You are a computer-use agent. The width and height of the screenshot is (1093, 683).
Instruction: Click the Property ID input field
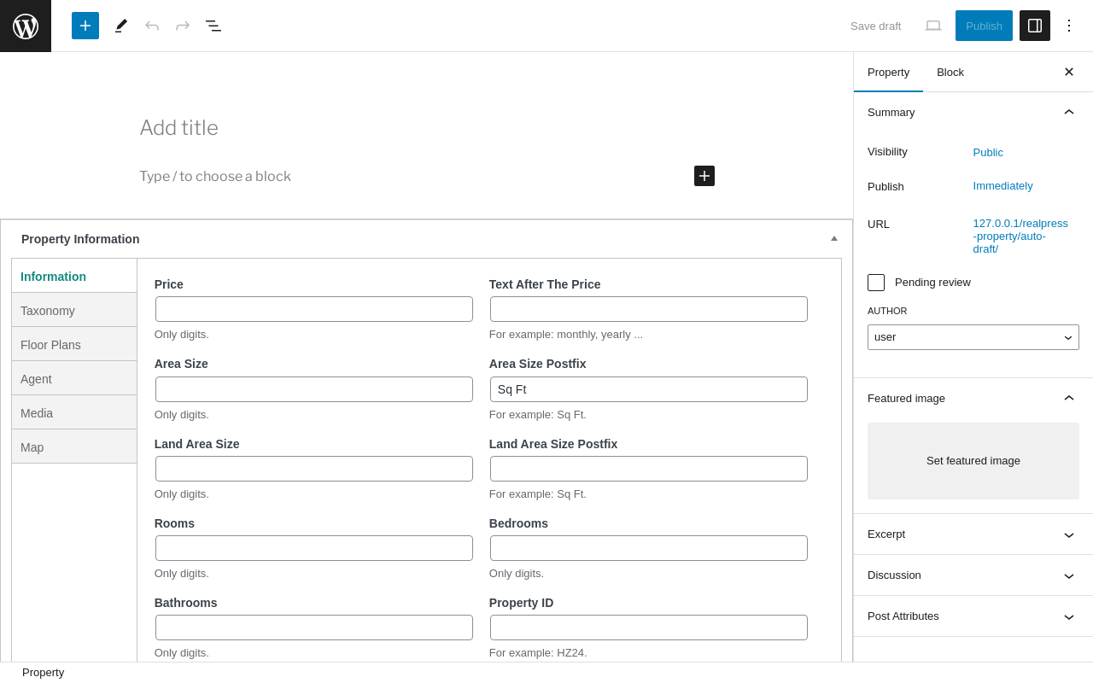pyautogui.click(x=649, y=628)
